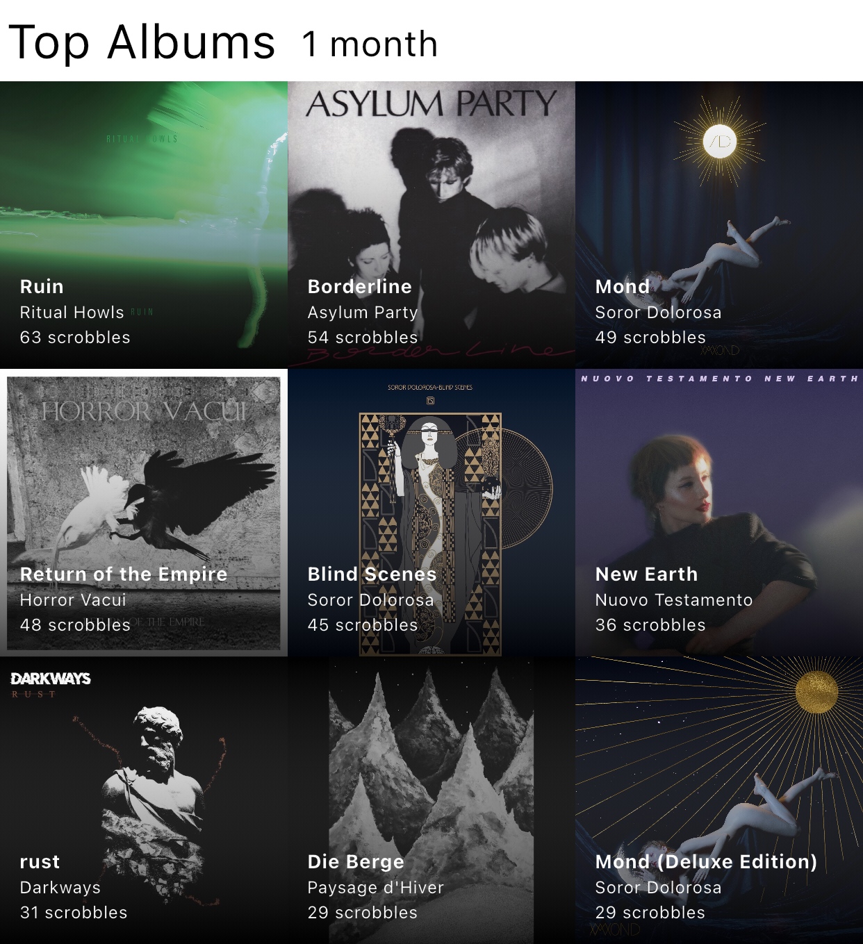
Task: Click the Nuovo Testamento artist link
Action: tap(674, 600)
